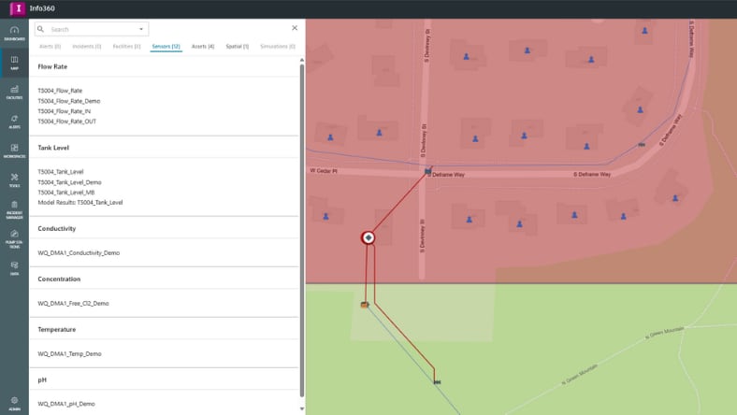The image size is (737, 415).
Task: Select sensor T5004_Tank_Level
Action: click(x=61, y=172)
